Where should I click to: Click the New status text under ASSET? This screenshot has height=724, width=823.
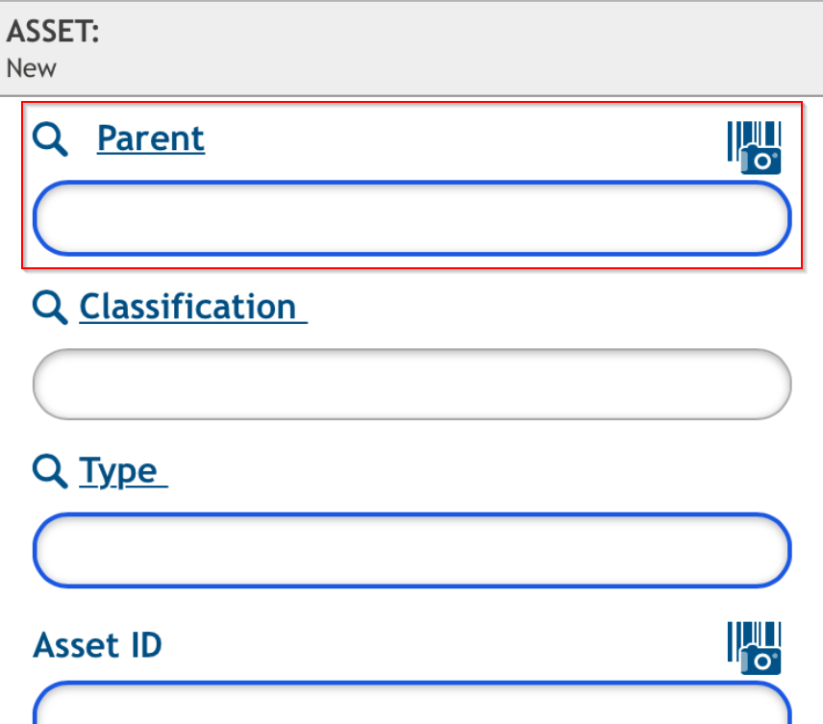point(31,68)
